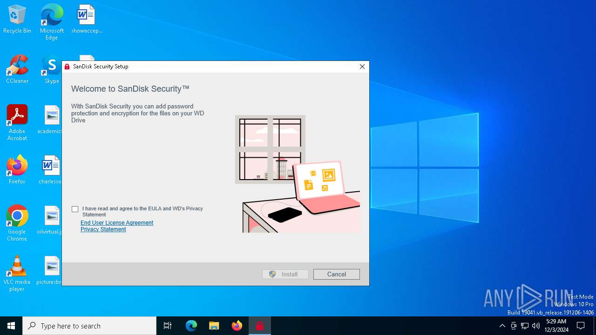This screenshot has height=335, width=596.
Task: Open File Explorer from the taskbar
Action: pos(214,326)
